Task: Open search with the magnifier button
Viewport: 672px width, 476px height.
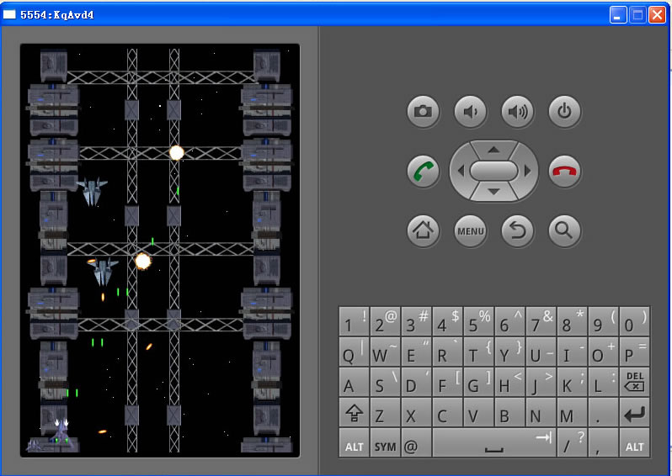Action: click(565, 230)
